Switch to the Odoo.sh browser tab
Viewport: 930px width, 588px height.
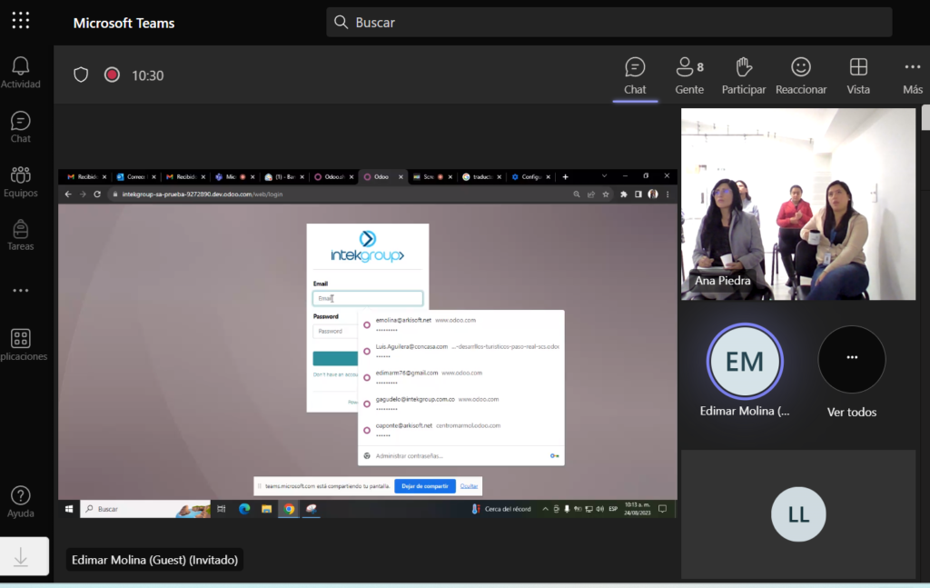click(x=333, y=177)
